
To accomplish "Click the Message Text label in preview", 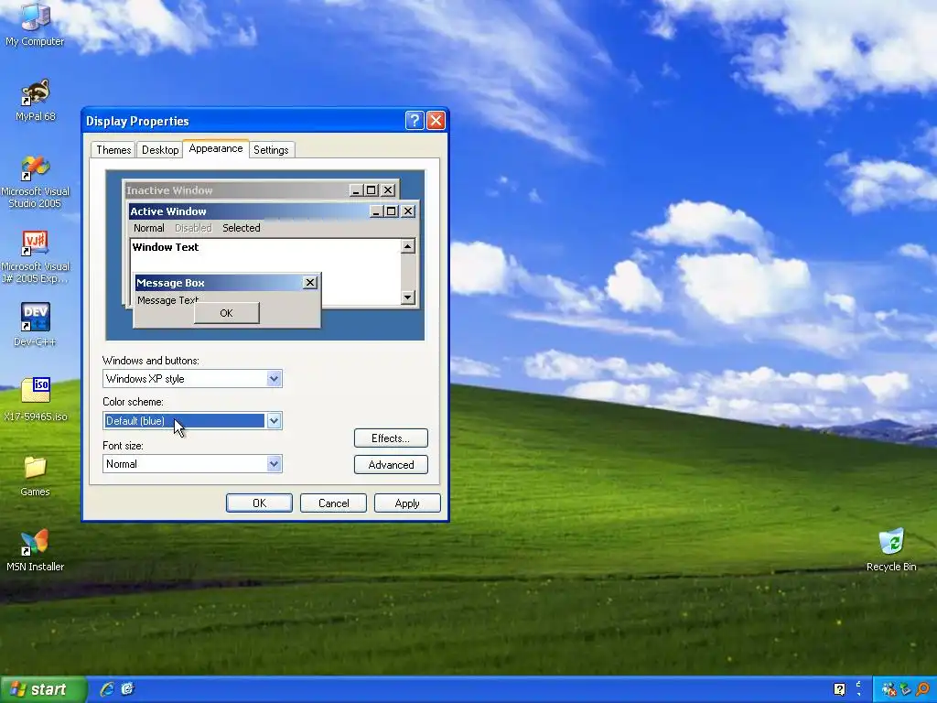I will point(168,300).
